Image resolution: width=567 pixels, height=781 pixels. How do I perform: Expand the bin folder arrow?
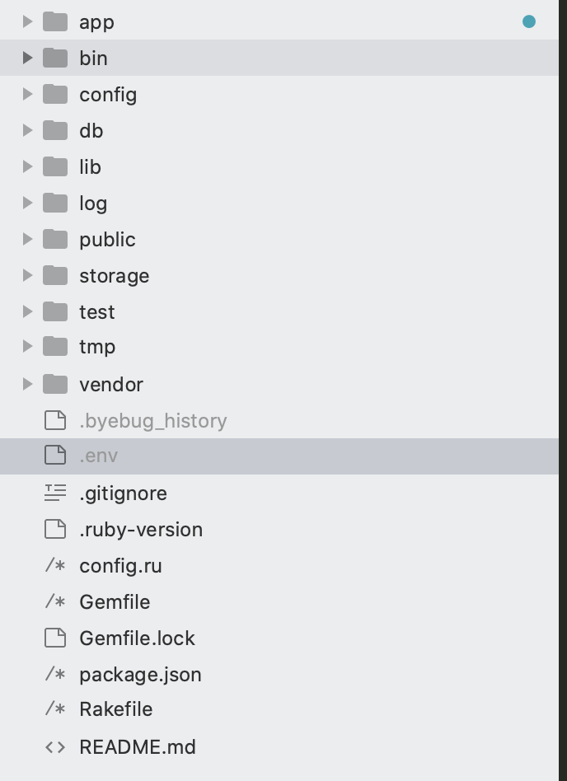click(x=27, y=58)
